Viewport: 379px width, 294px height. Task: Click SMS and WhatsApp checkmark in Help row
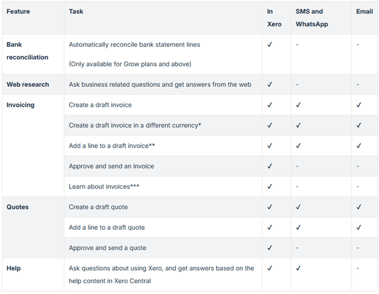pyautogui.click(x=298, y=268)
